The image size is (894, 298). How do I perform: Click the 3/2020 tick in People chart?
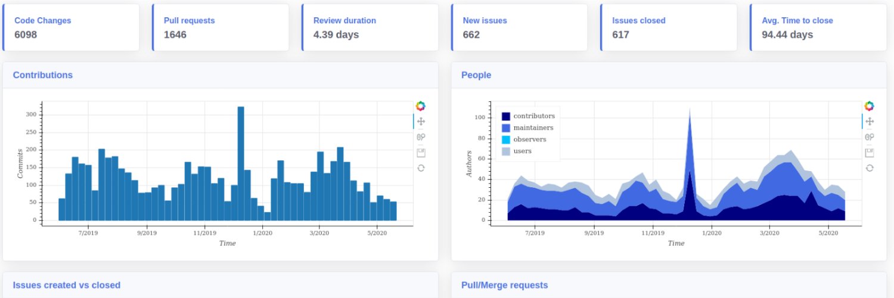769,233
